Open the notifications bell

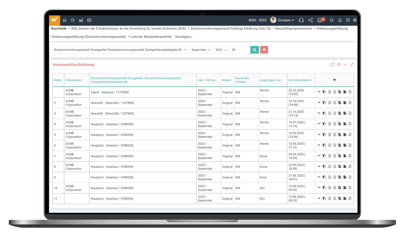pos(340,20)
